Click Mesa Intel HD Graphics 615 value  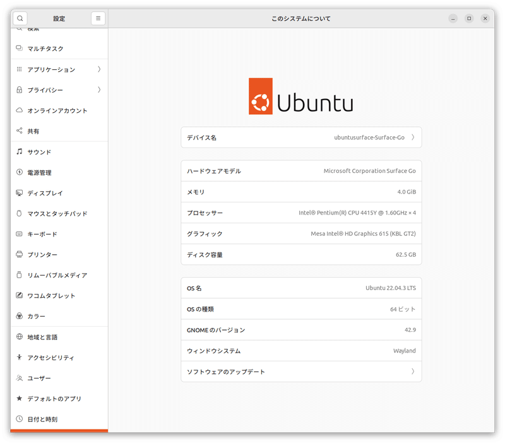point(364,233)
